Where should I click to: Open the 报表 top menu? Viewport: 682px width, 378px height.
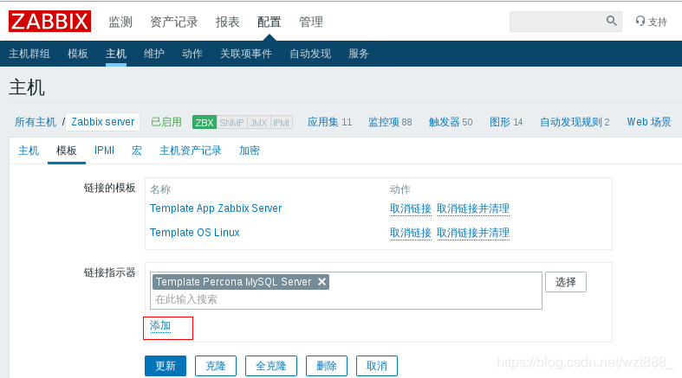pyautogui.click(x=228, y=22)
